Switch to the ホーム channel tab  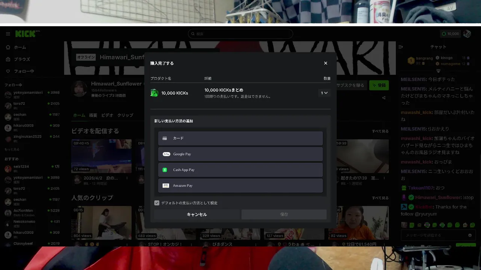(79, 115)
